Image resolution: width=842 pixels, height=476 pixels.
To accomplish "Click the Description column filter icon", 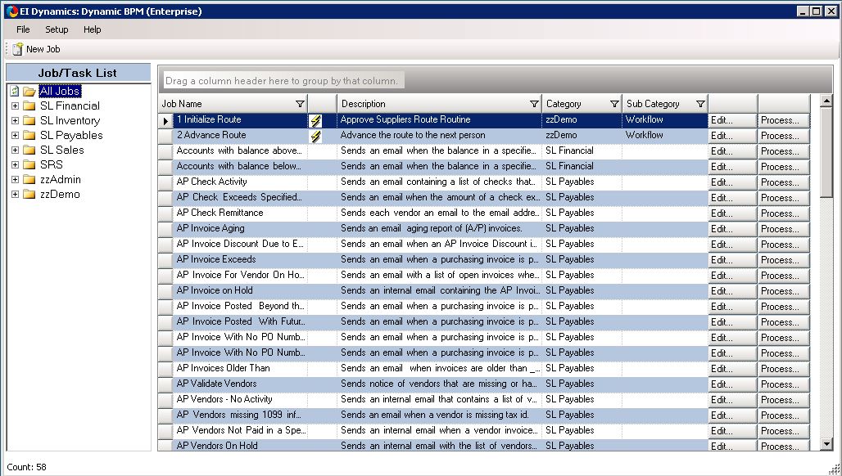I will tap(534, 104).
